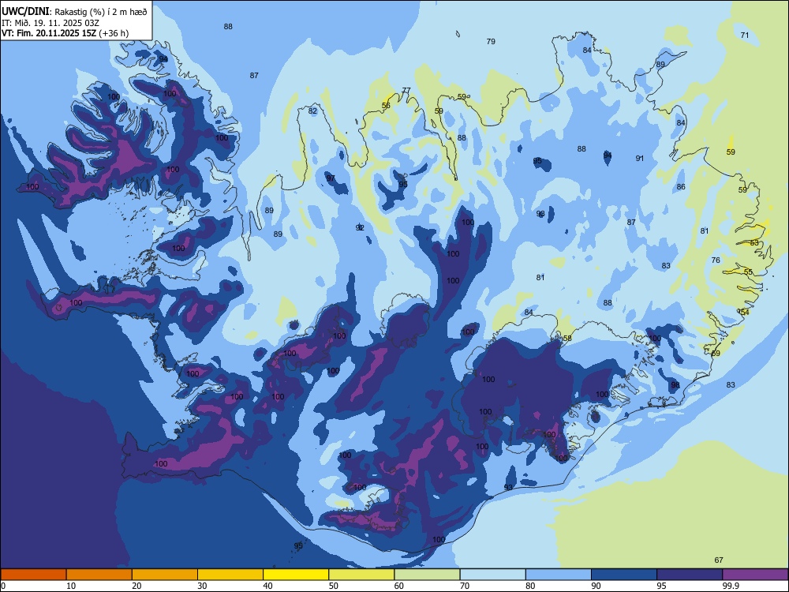
Task: Click the legend label '40'
Action: coord(267,586)
